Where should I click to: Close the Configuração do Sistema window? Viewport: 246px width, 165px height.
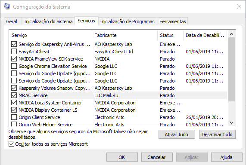239,6
